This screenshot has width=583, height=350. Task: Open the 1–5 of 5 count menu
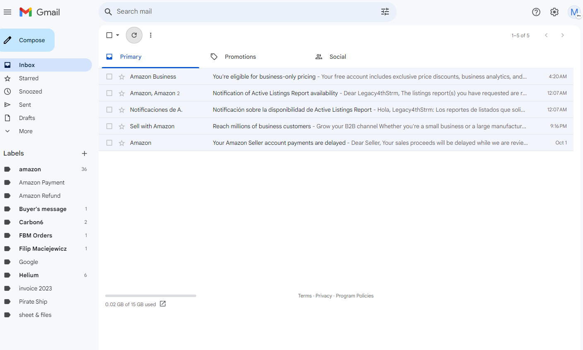click(x=520, y=36)
